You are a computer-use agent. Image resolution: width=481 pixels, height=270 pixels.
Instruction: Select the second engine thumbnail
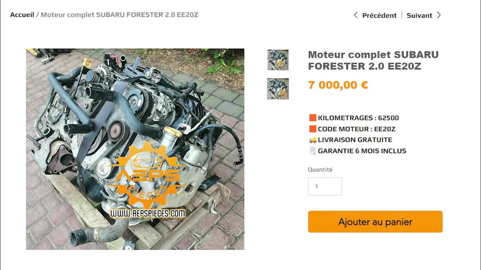(278, 89)
